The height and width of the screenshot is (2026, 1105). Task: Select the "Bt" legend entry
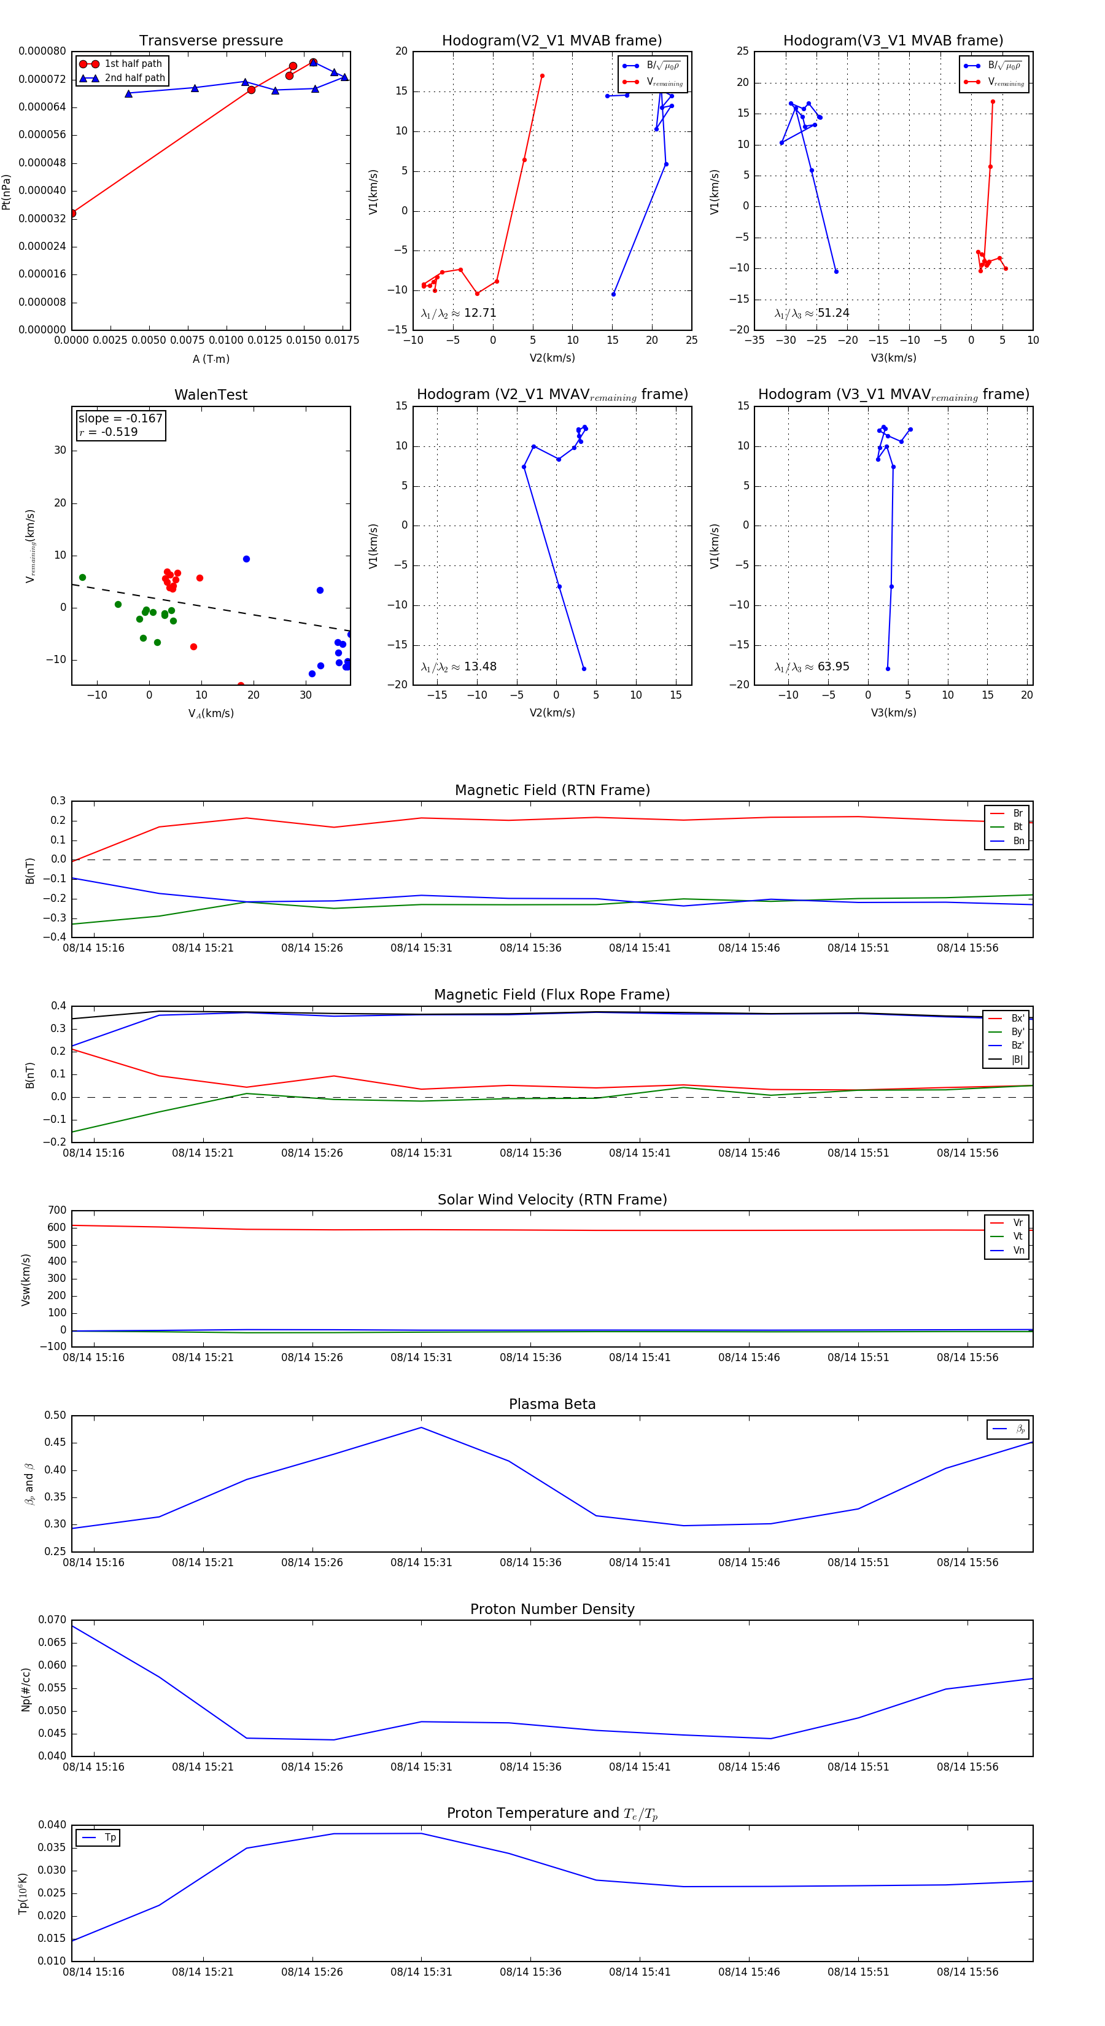click(x=1007, y=828)
